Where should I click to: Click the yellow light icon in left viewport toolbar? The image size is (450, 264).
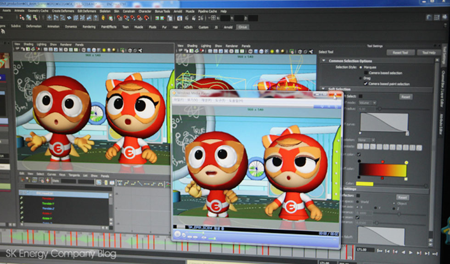104,49
